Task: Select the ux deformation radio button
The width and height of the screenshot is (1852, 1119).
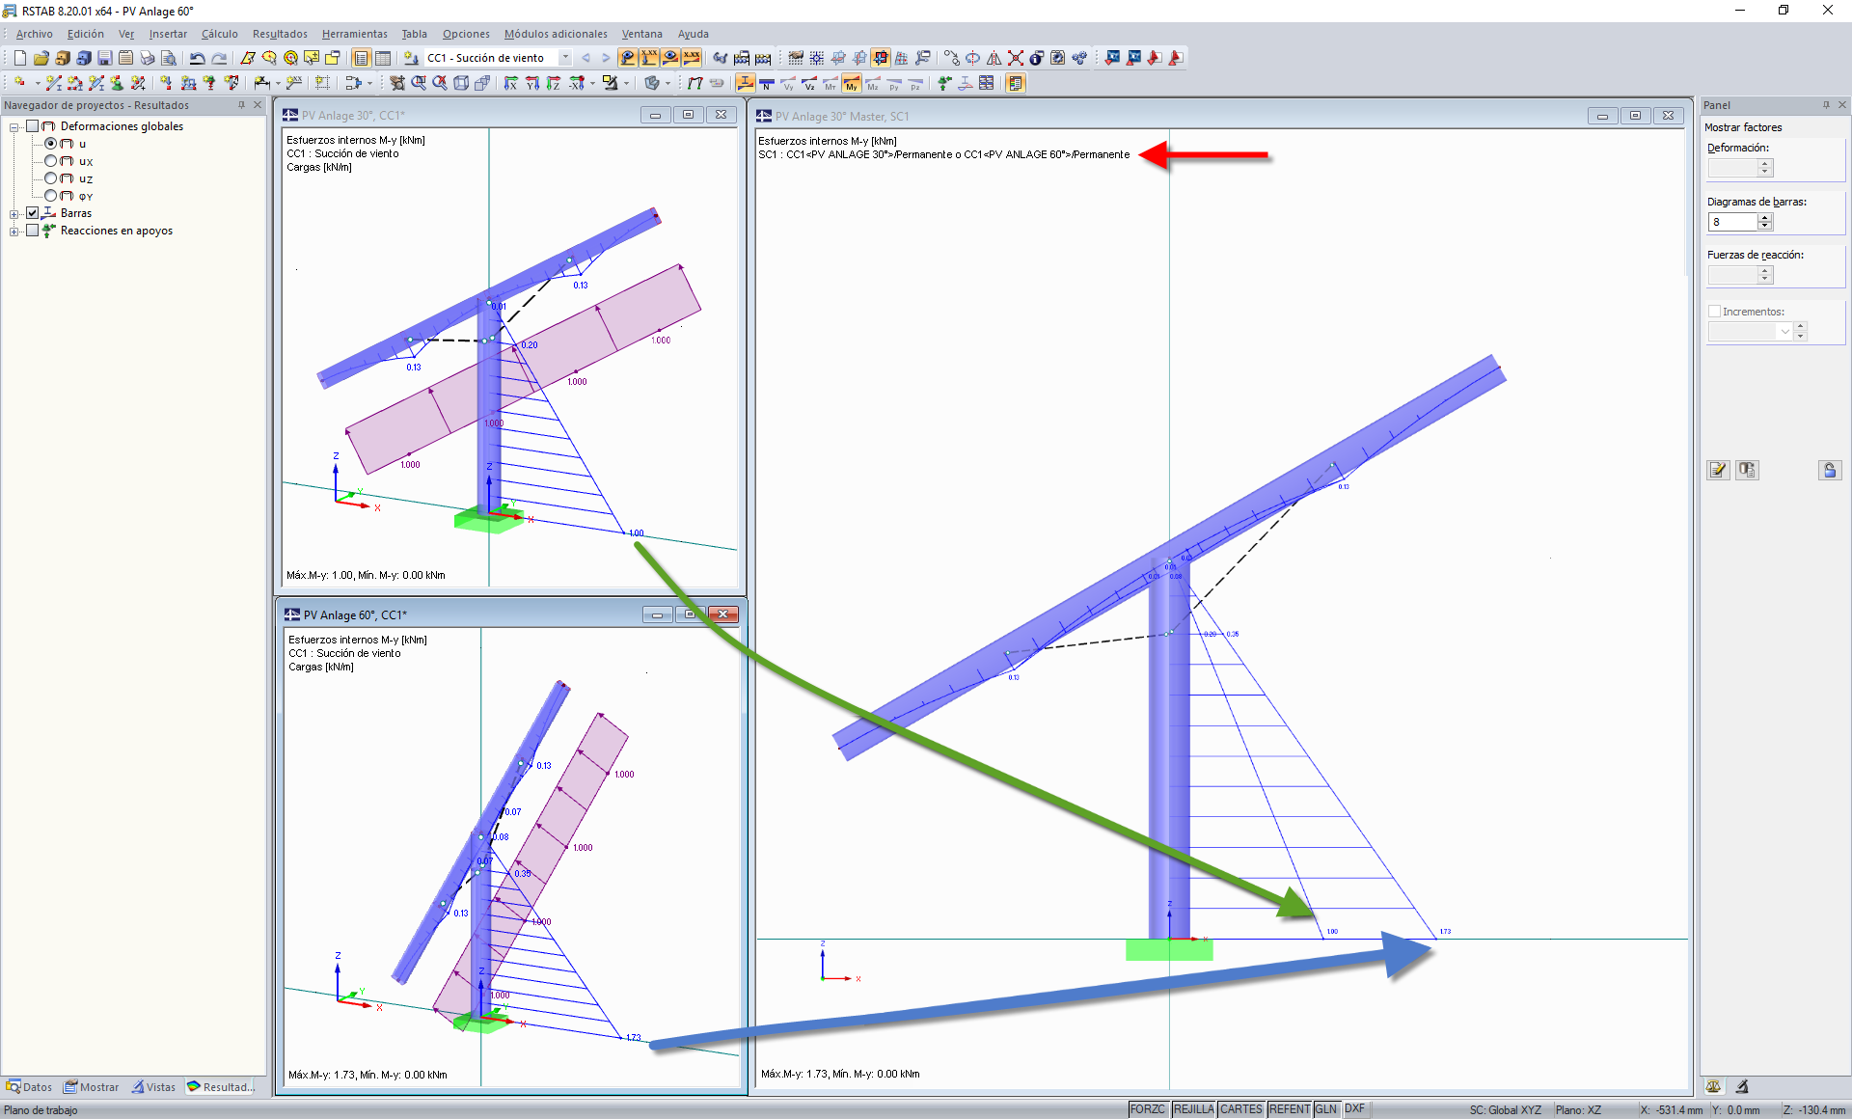Action: tap(51, 161)
